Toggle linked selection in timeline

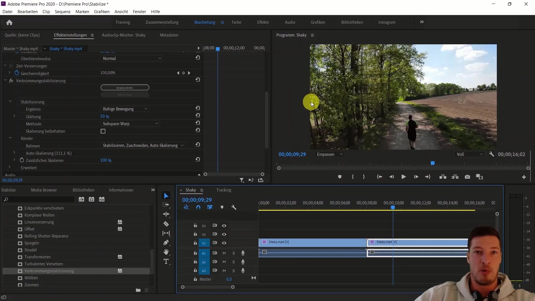210,207
